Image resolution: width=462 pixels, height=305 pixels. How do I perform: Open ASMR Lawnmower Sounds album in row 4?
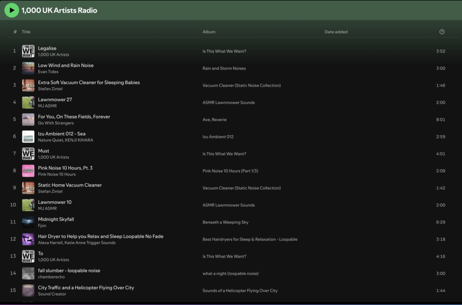pyautogui.click(x=229, y=102)
